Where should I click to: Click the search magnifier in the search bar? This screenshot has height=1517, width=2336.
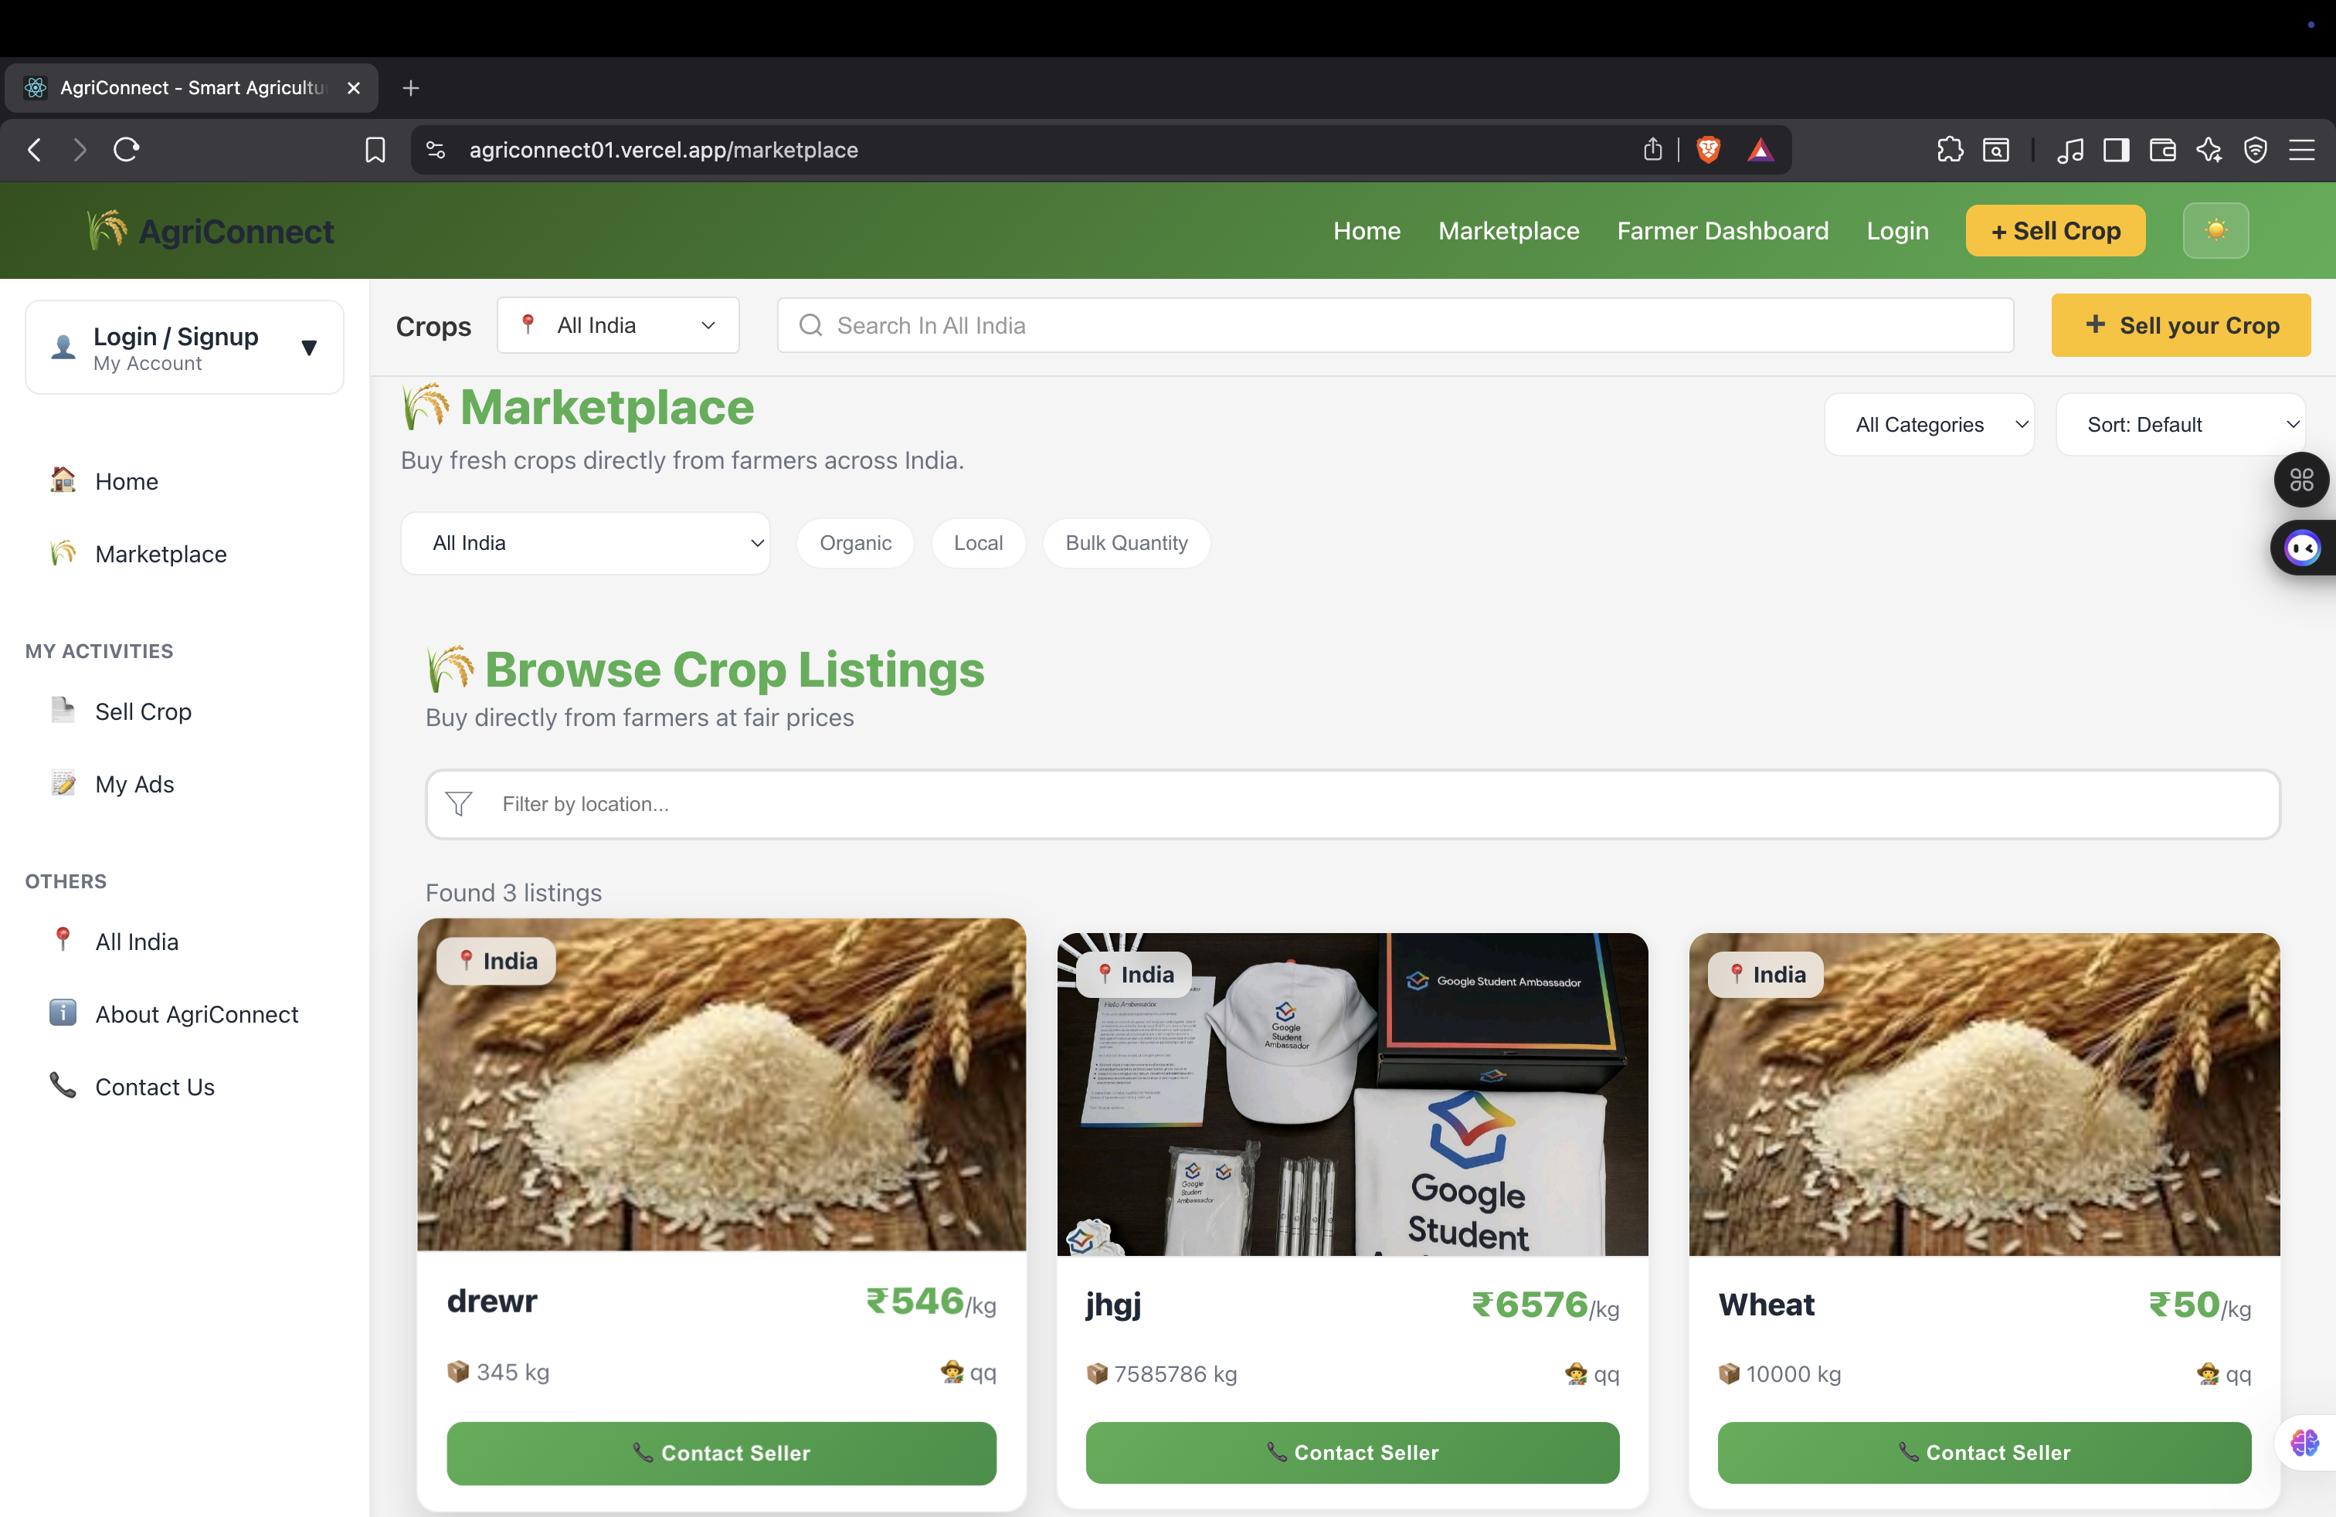click(811, 324)
